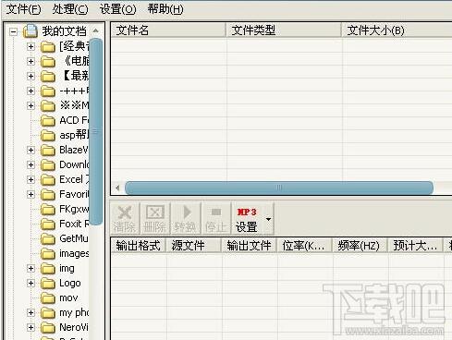Sort by the 文件名 column header
This screenshot has height=340, width=452.
point(168,30)
